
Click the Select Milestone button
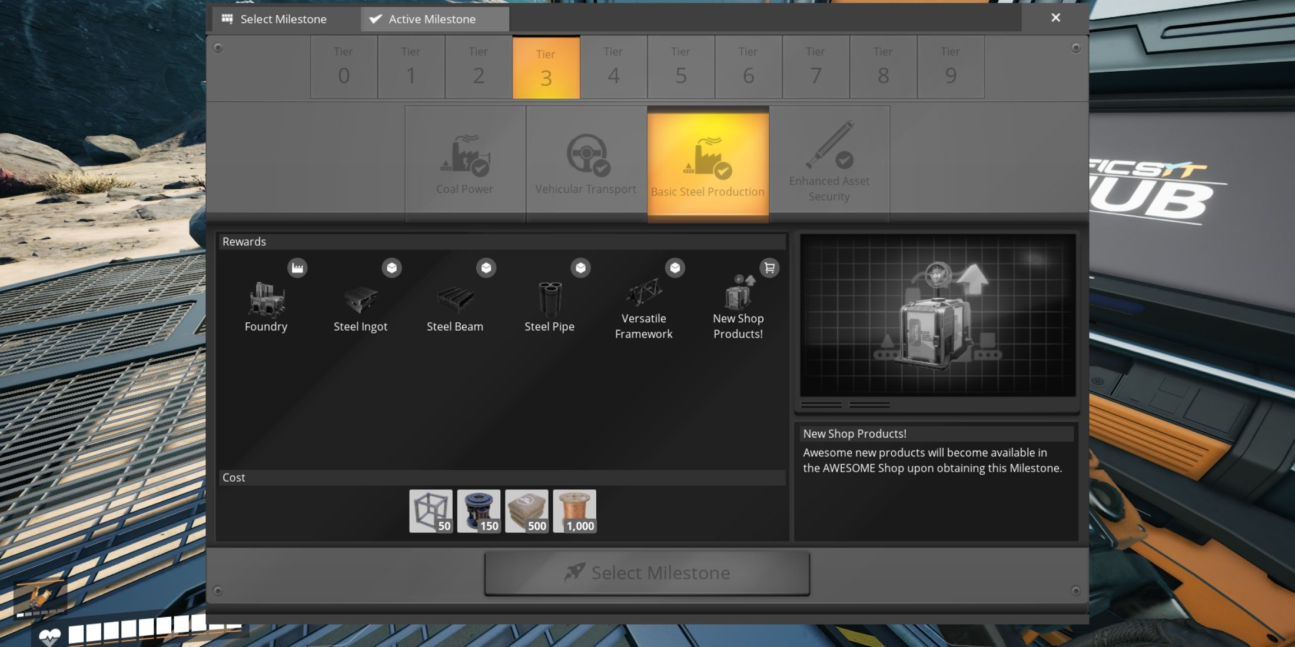(x=647, y=572)
